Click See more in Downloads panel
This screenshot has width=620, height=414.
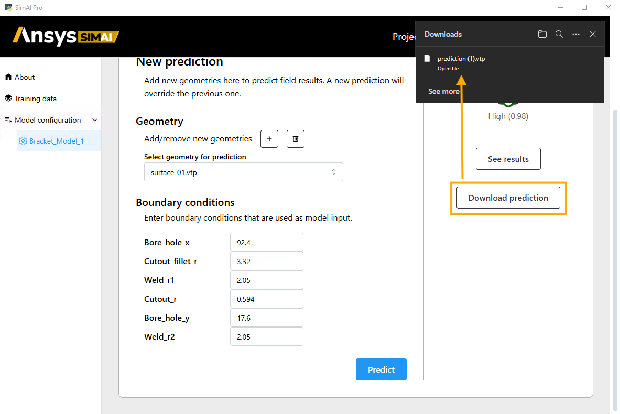click(x=443, y=91)
